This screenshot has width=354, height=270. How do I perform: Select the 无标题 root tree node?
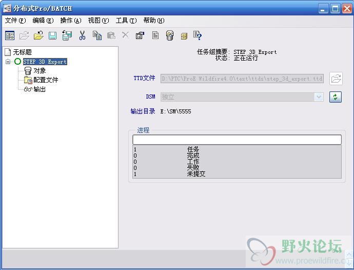(x=22, y=52)
